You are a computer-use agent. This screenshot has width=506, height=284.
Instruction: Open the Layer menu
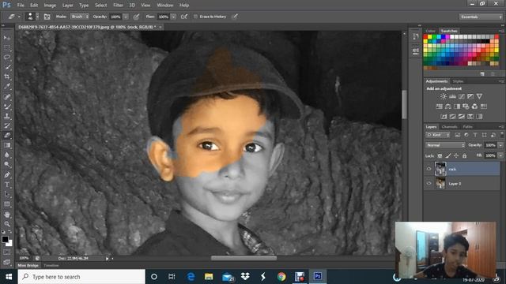point(67,6)
